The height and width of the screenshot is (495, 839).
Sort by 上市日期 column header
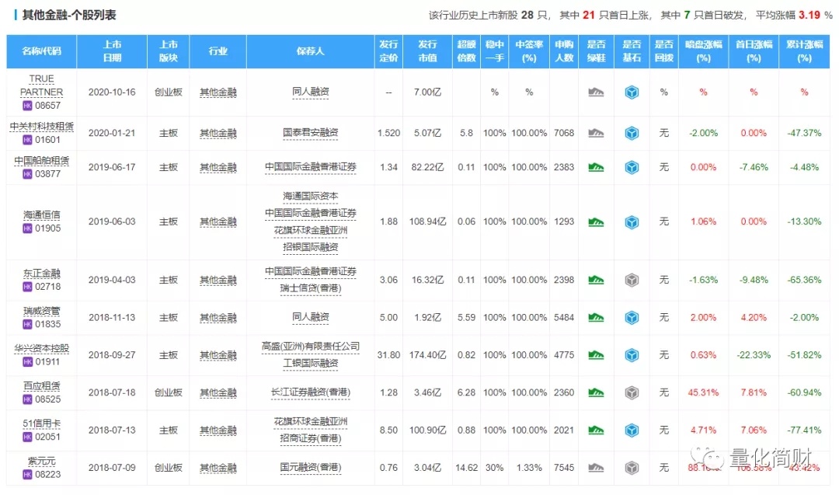112,51
